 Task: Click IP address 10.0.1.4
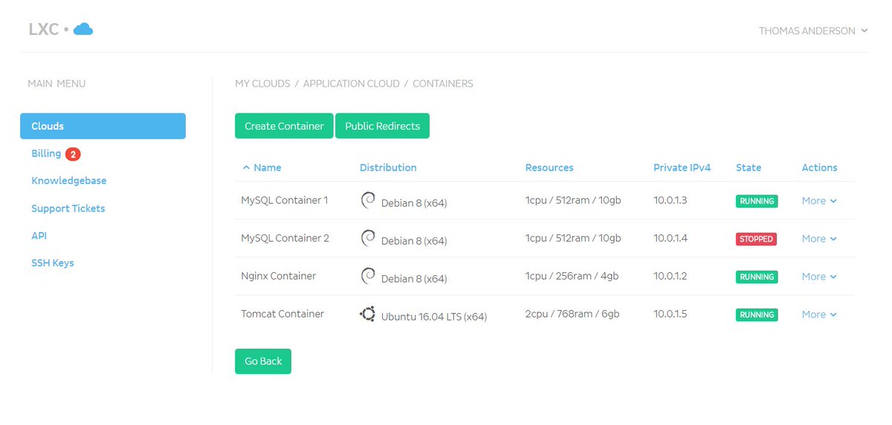670,238
